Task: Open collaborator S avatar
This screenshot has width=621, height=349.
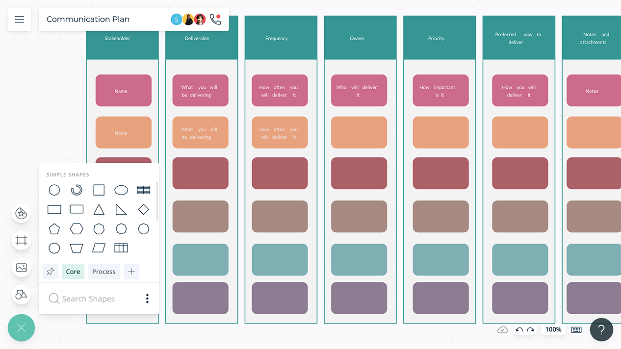Action: pos(176,19)
